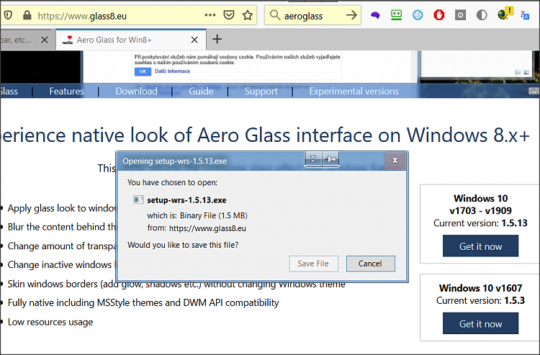Open the green robot-face extension icon
The height and width of the screenshot is (355, 540).
[x=397, y=15]
